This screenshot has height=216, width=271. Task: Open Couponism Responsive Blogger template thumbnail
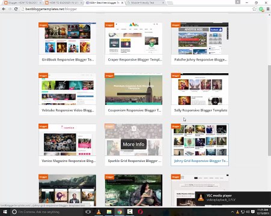(133, 89)
